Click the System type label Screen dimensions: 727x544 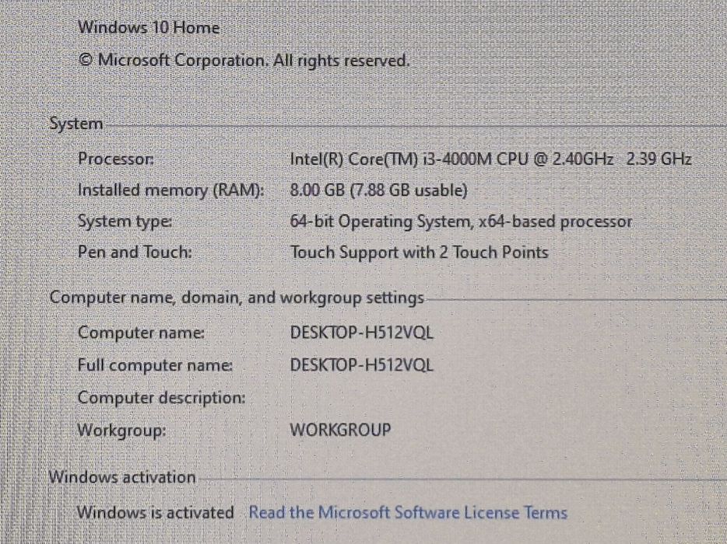tap(125, 221)
